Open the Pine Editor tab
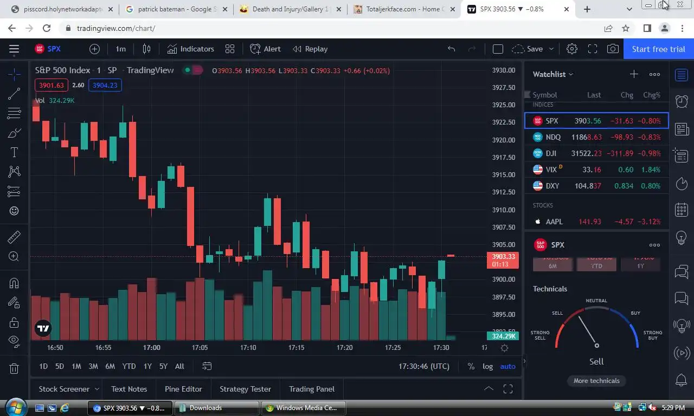The width and height of the screenshot is (694, 416). 183,389
